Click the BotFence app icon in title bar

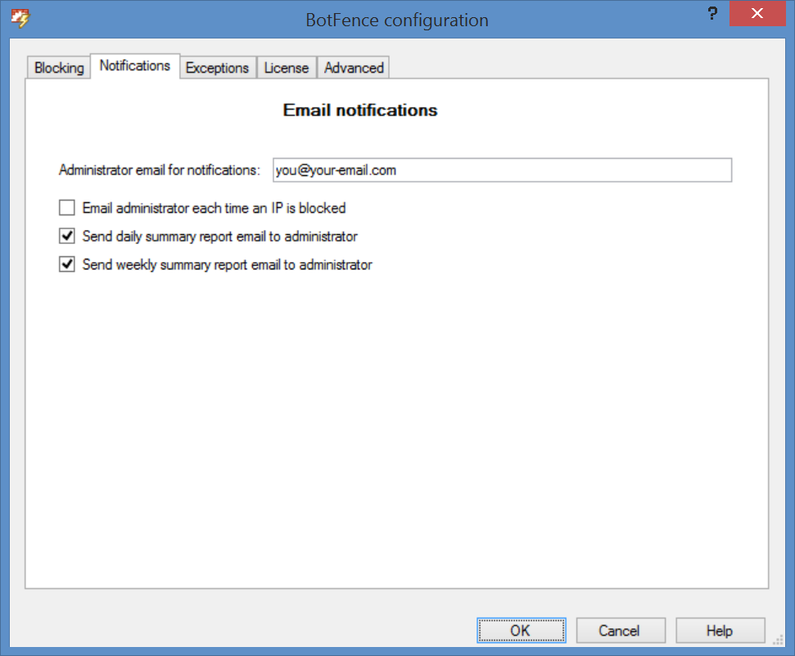click(x=19, y=19)
